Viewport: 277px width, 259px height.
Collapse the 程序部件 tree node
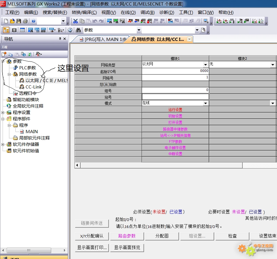(3, 119)
